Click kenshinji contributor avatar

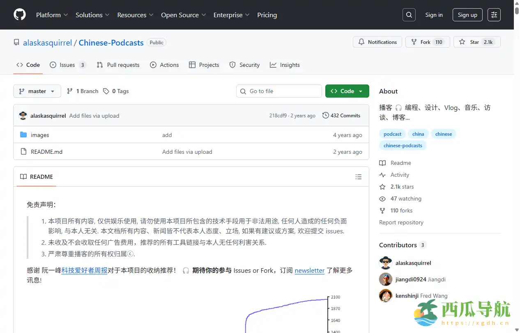(x=386, y=296)
